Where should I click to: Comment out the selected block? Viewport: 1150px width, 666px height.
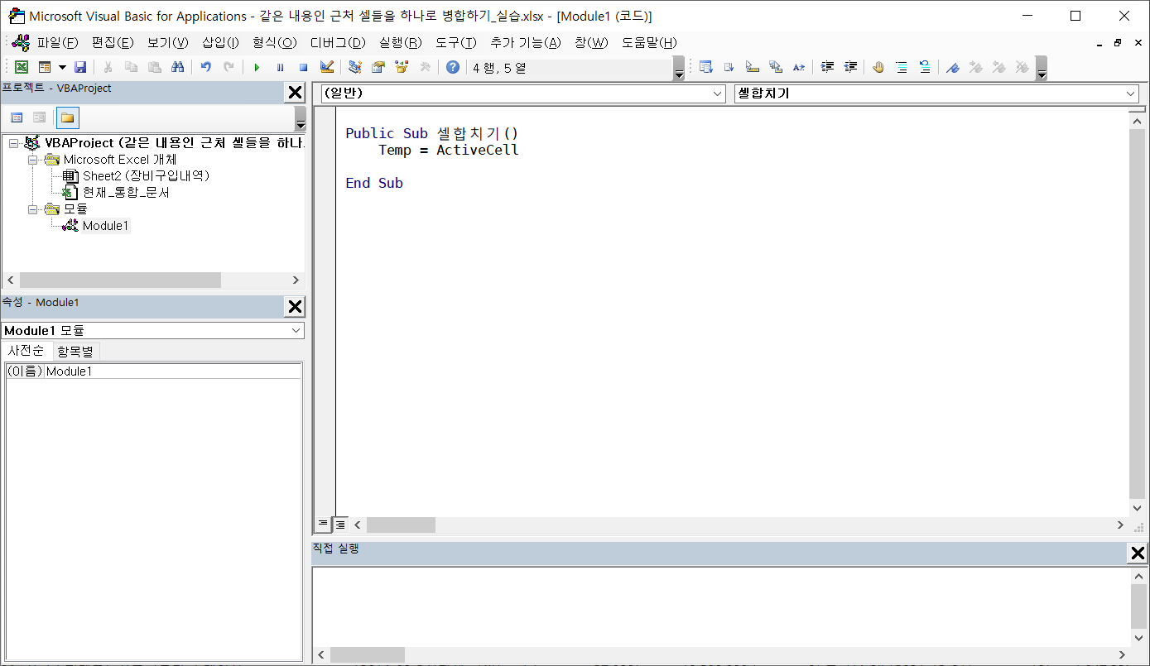point(902,68)
